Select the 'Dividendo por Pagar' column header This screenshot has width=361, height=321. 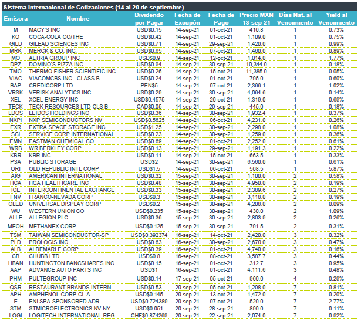coord(149,19)
